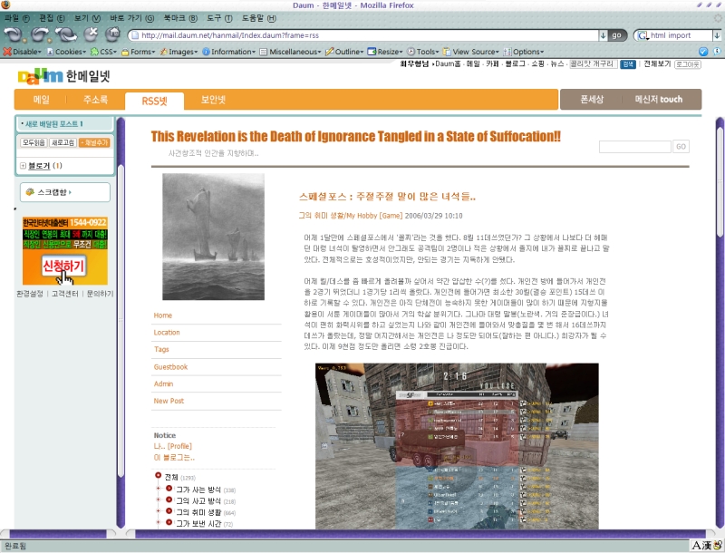Open the Disable developer menu
Image resolution: width=725 pixels, height=553 pixels.
point(22,52)
